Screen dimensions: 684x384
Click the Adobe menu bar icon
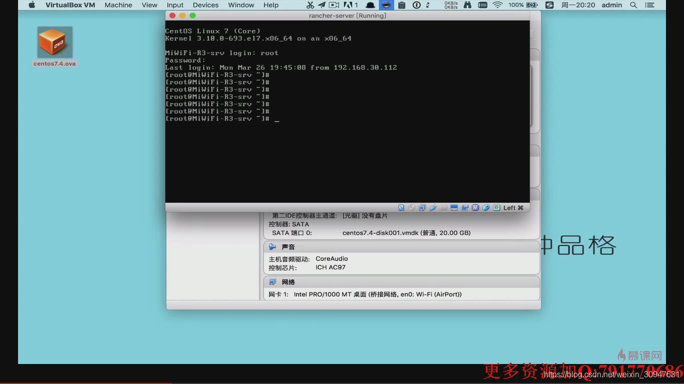click(x=350, y=5)
